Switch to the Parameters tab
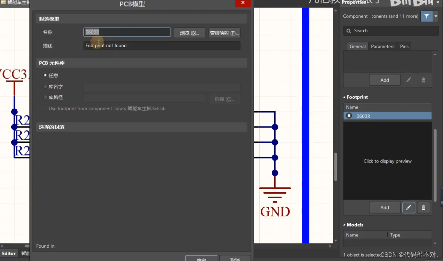The image size is (443, 261). [382, 46]
